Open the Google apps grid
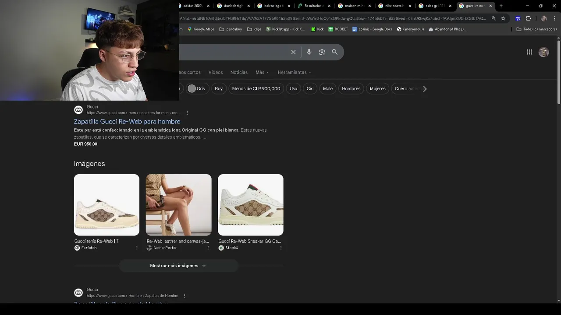The width and height of the screenshot is (561, 315). [529, 52]
